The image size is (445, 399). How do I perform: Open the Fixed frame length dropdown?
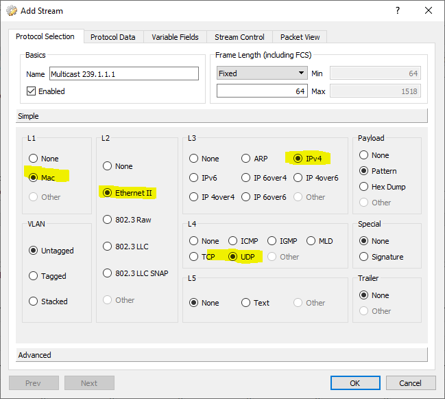pyautogui.click(x=262, y=73)
